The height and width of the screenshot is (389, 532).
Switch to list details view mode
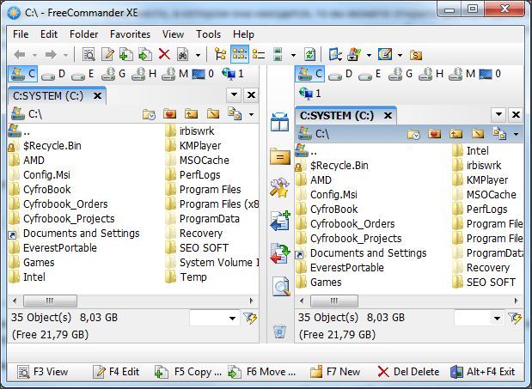(x=259, y=55)
